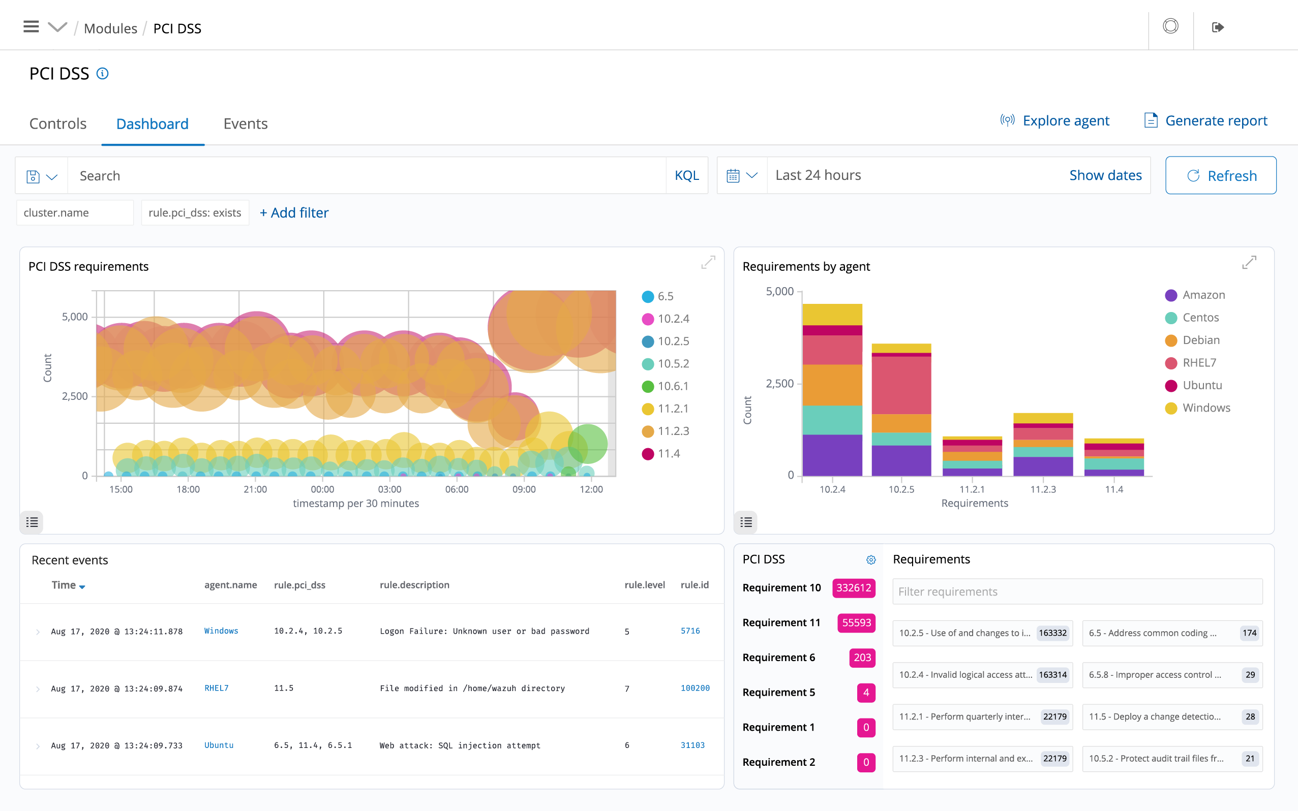This screenshot has width=1298, height=811.
Task: Expand the Requirements by agent chart
Action: point(1249,262)
